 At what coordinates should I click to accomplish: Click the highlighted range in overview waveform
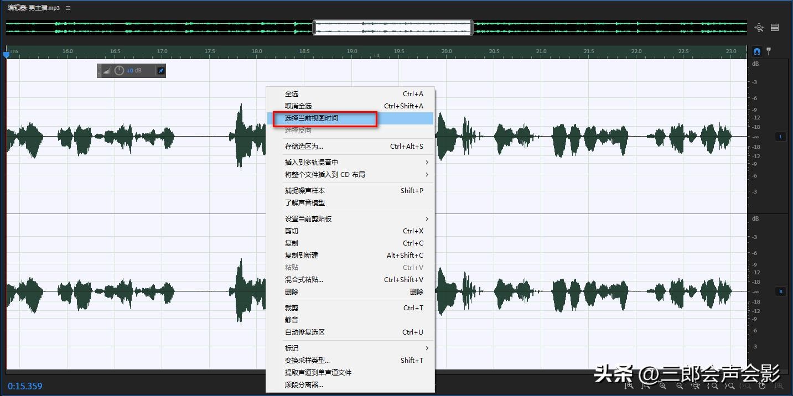[x=393, y=28]
